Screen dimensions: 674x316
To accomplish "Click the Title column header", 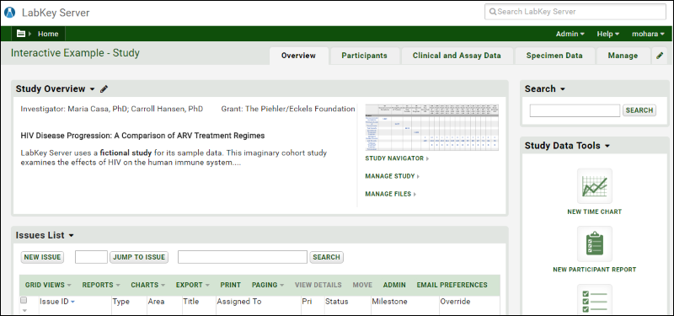I will (x=191, y=302).
